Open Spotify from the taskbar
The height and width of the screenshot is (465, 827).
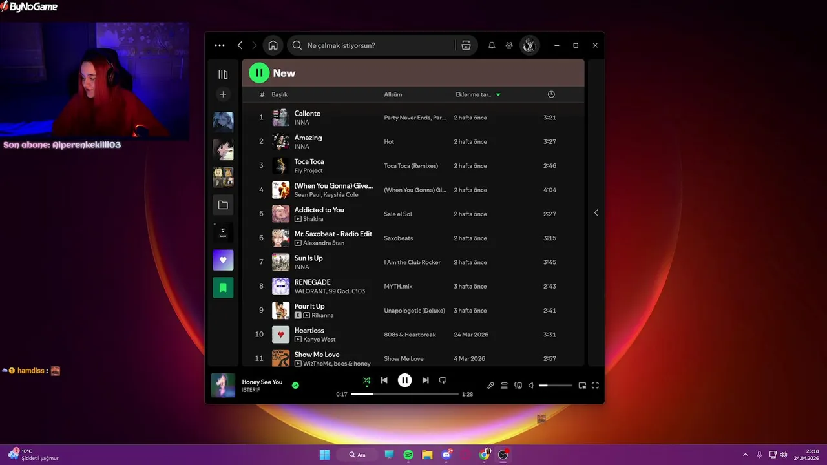408,455
